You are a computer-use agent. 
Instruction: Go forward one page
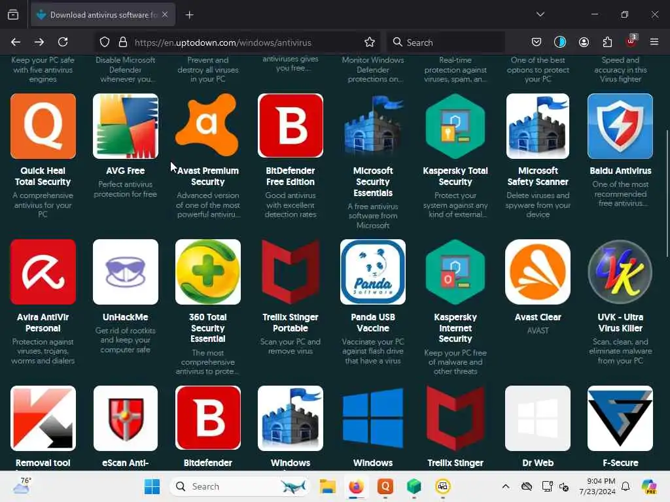click(39, 42)
